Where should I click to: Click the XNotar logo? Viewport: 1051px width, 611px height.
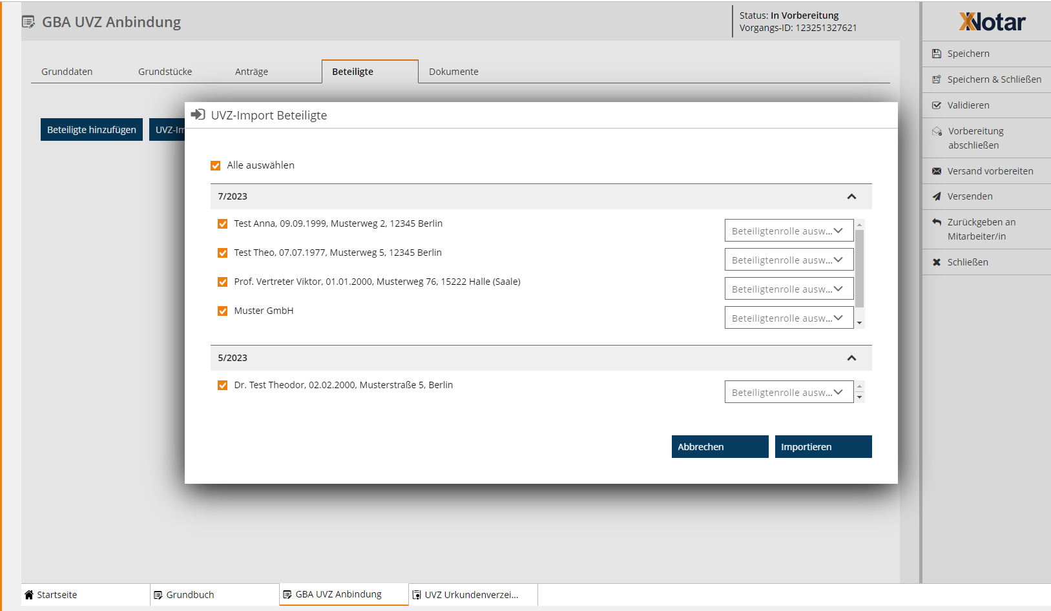992,22
